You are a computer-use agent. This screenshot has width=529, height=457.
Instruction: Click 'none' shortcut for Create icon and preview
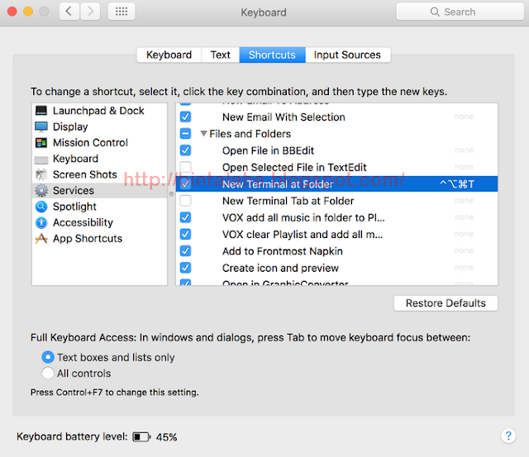(x=464, y=268)
